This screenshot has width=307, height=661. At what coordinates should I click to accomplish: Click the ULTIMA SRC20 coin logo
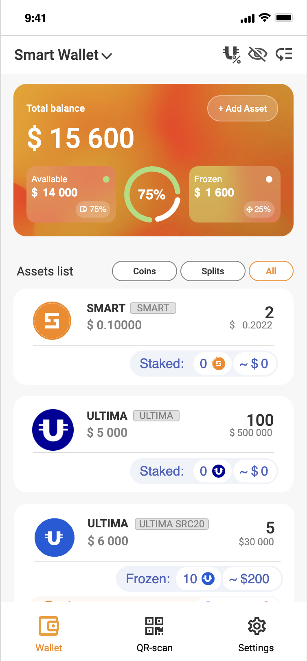[x=55, y=538]
